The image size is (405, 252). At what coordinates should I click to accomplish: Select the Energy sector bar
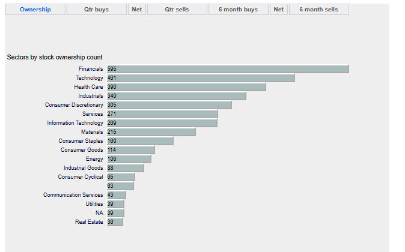pyautogui.click(x=129, y=159)
